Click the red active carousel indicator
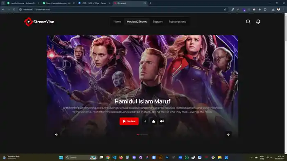287x161 pixels. (138, 134)
